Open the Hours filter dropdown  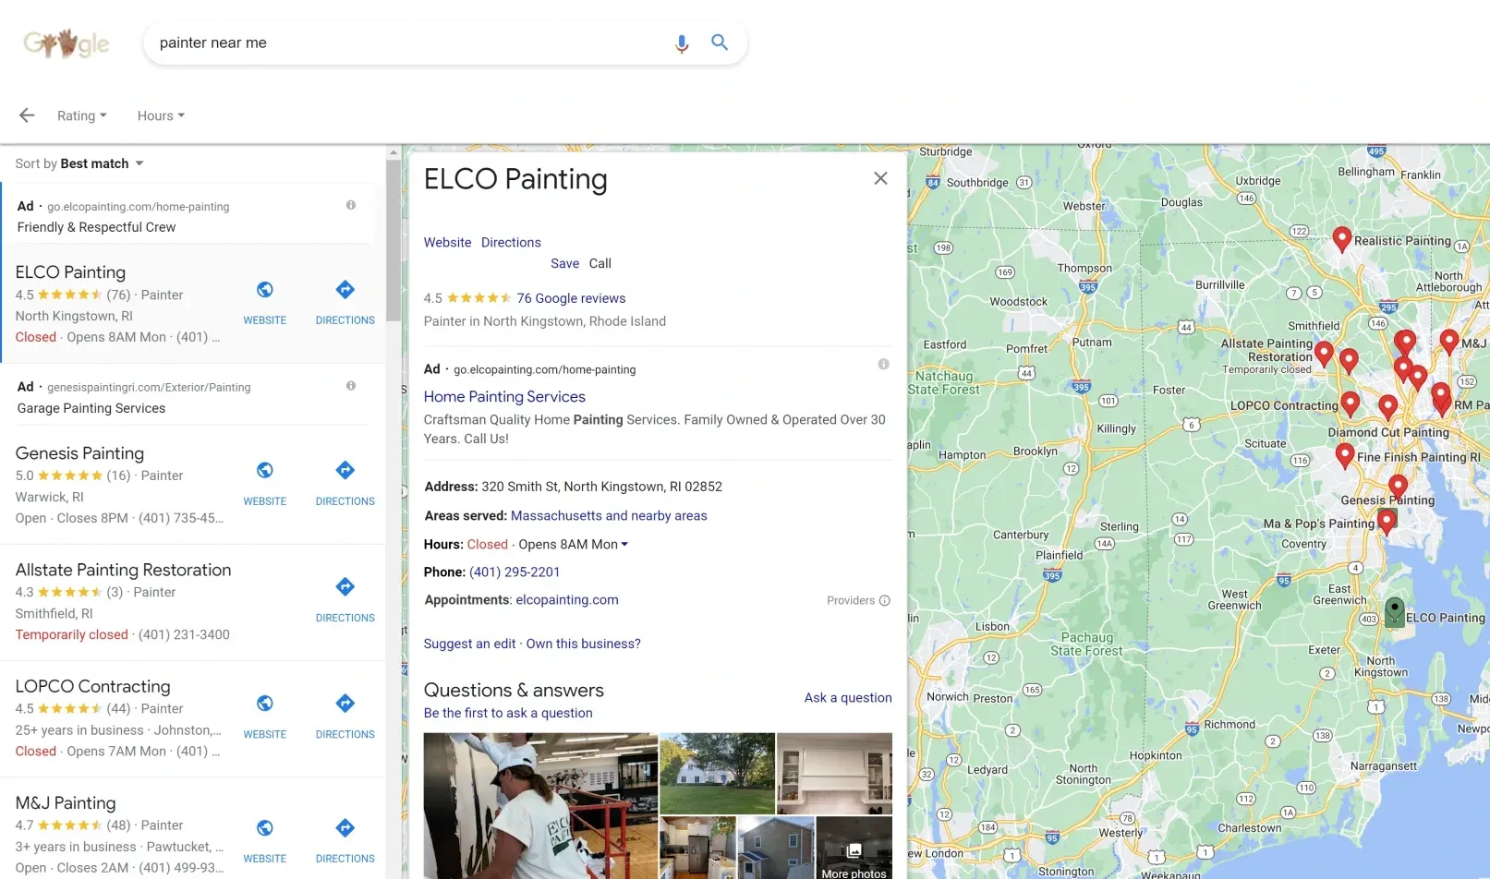click(x=161, y=116)
